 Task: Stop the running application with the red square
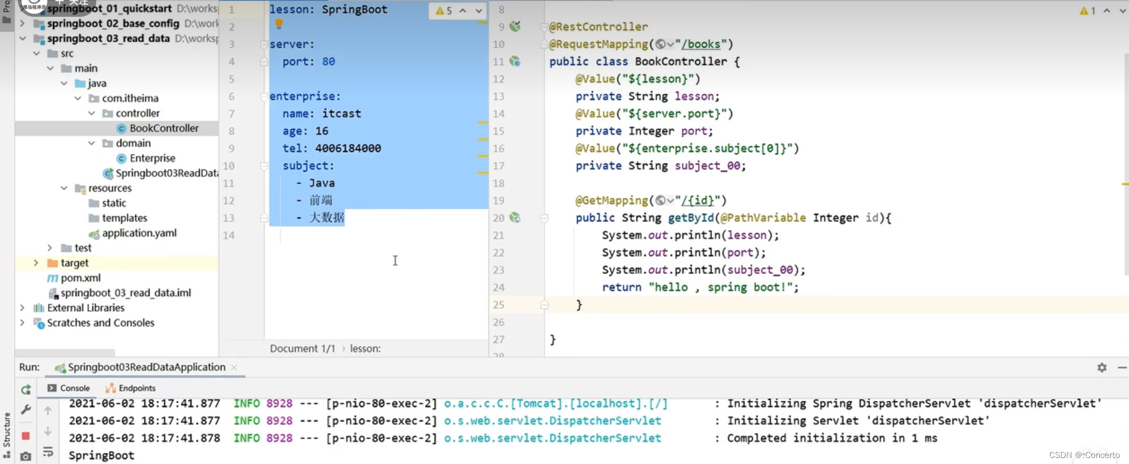pos(26,435)
